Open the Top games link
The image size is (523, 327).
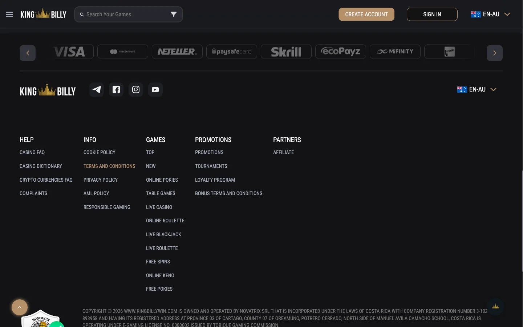coord(150,152)
